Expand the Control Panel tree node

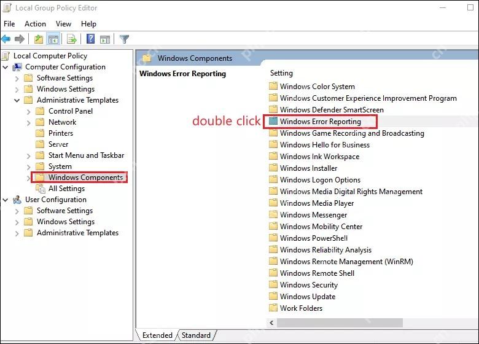[x=29, y=112]
